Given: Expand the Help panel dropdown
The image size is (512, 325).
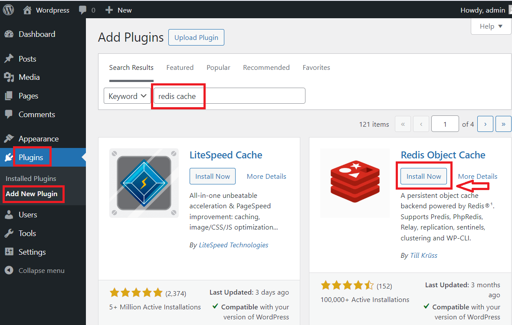Looking at the screenshot, I should [491, 26].
